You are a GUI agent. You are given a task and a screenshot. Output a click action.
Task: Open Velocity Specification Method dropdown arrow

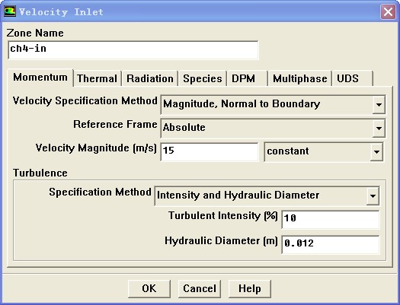point(379,105)
